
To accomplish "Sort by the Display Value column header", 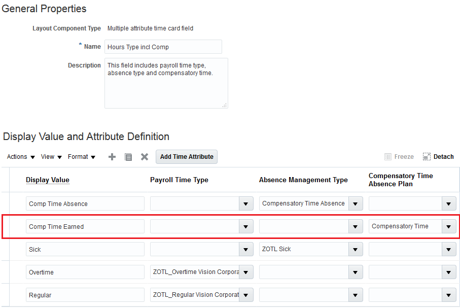I will tap(48, 180).
